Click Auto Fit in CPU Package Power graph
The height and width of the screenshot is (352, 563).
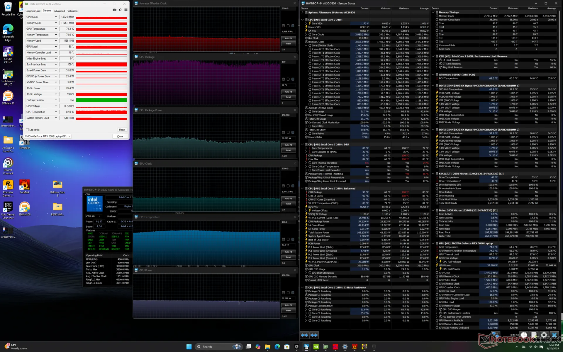(288, 145)
